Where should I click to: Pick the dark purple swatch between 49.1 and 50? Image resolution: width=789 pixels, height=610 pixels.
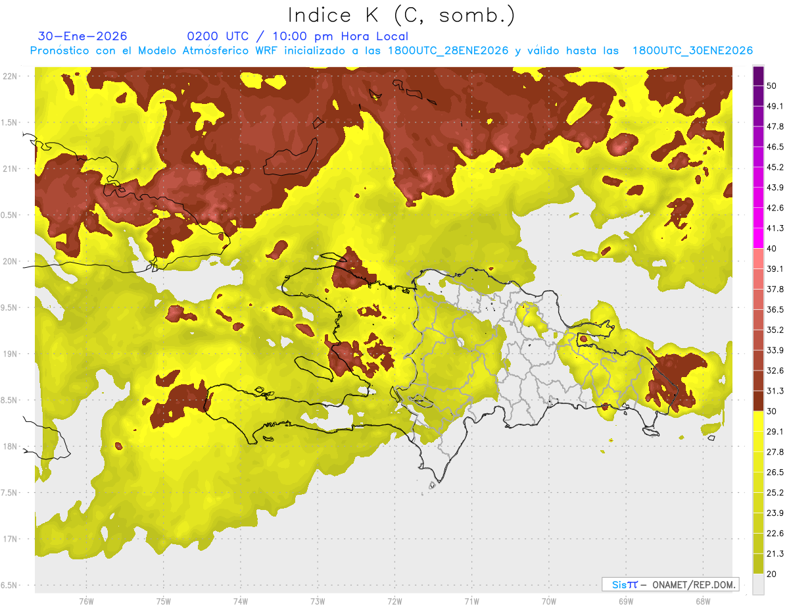click(x=758, y=96)
